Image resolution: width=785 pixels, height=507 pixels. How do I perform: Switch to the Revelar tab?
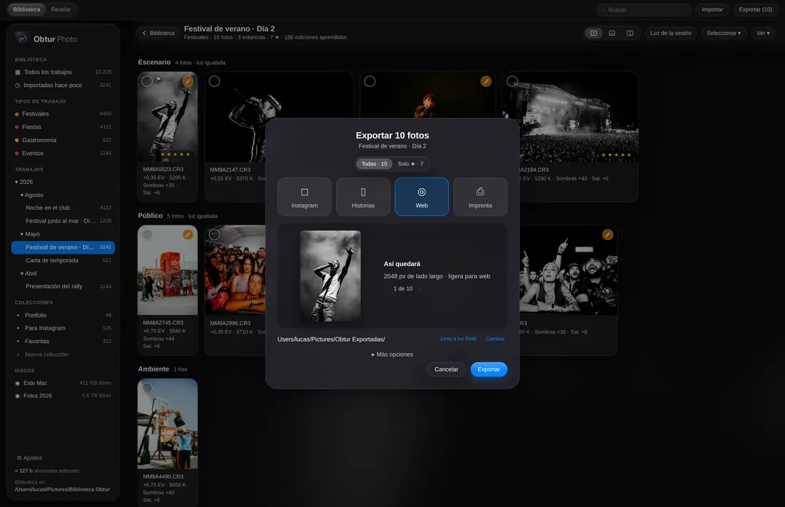[x=61, y=9]
